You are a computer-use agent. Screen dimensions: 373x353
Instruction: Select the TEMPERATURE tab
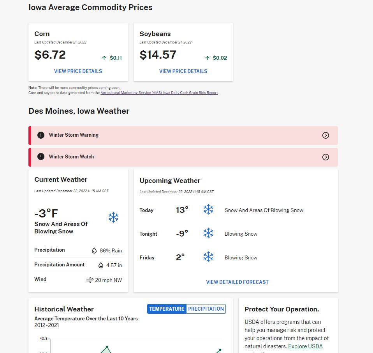(x=167, y=309)
